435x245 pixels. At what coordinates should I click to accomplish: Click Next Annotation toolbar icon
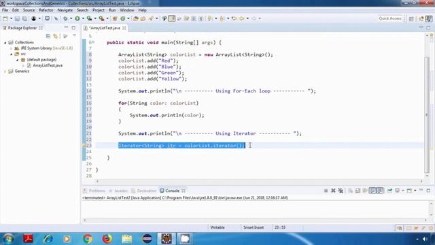point(210,18)
